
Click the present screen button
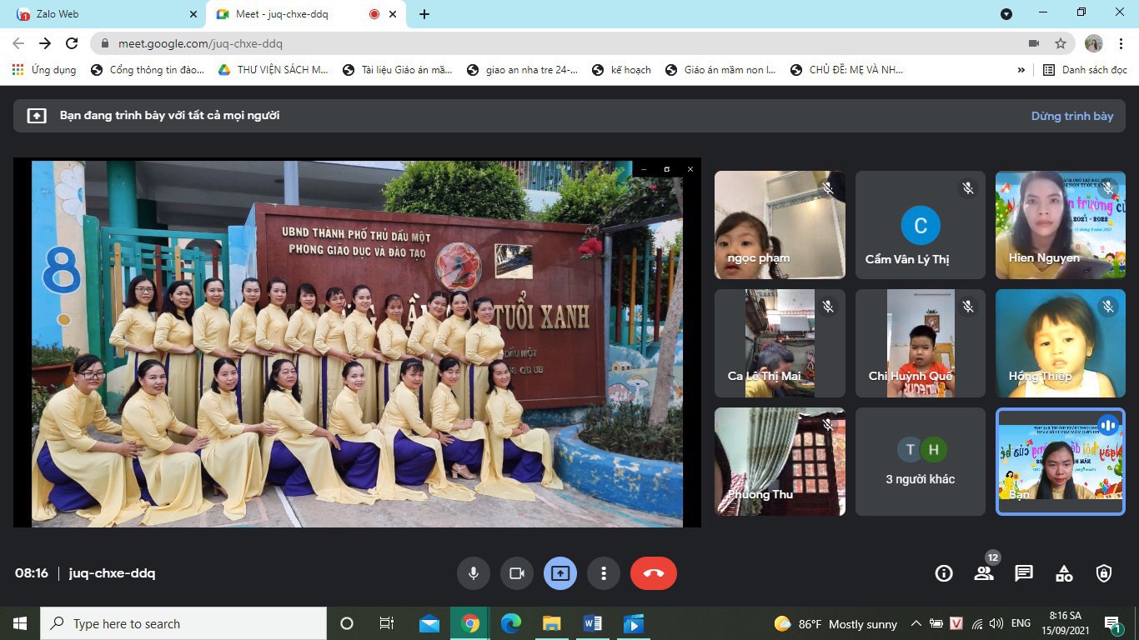tap(559, 573)
